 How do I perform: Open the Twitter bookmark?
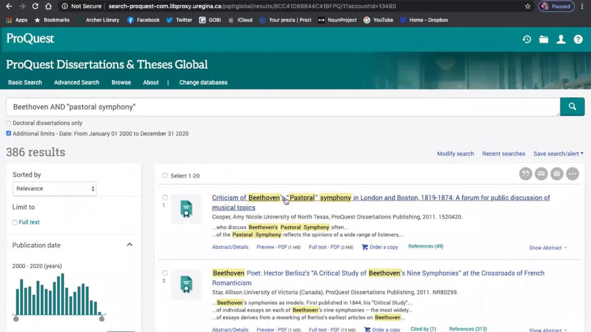[179, 20]
